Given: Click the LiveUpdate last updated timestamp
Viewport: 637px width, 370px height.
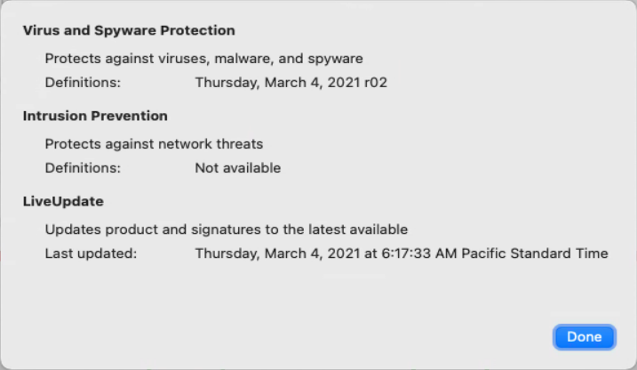Looking at the screenshot, I should [x=402, y=253].
